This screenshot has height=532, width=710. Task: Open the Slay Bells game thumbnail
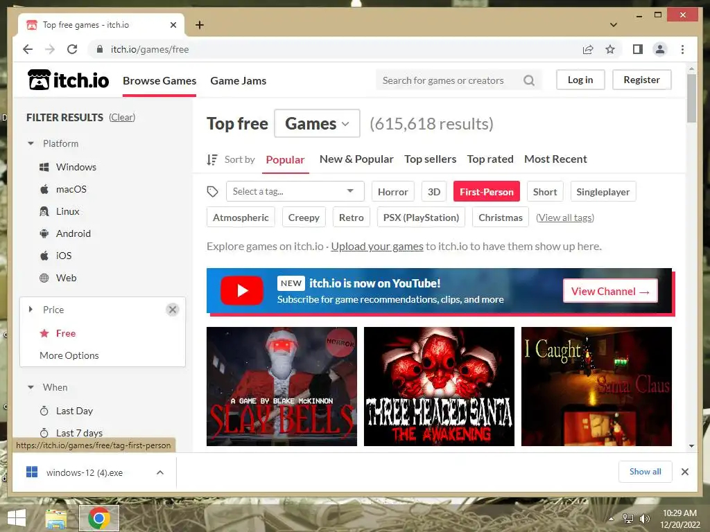coord(282,387)
